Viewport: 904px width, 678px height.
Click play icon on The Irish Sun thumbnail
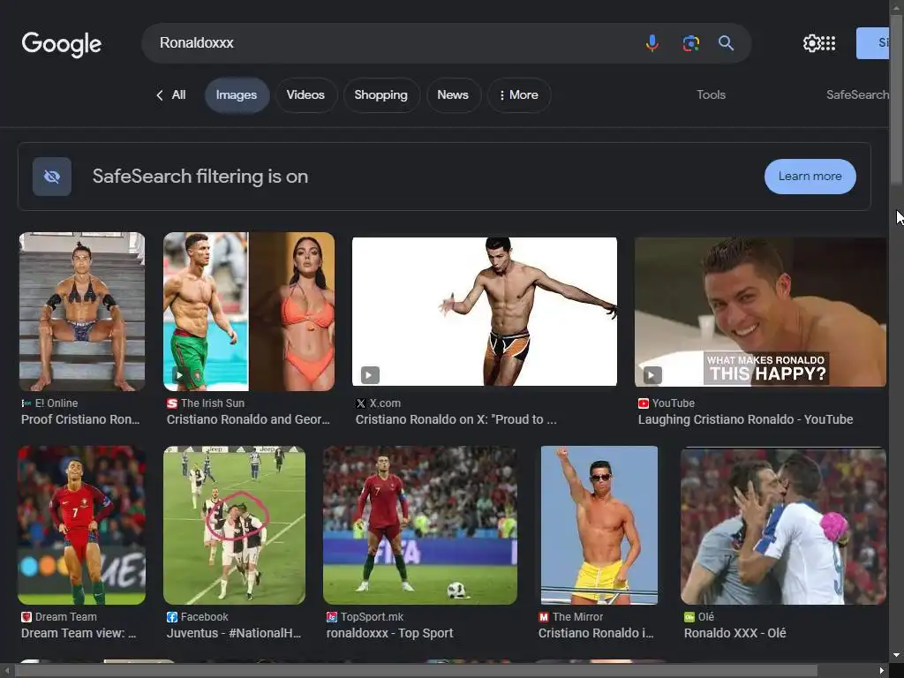pos(179,375)
